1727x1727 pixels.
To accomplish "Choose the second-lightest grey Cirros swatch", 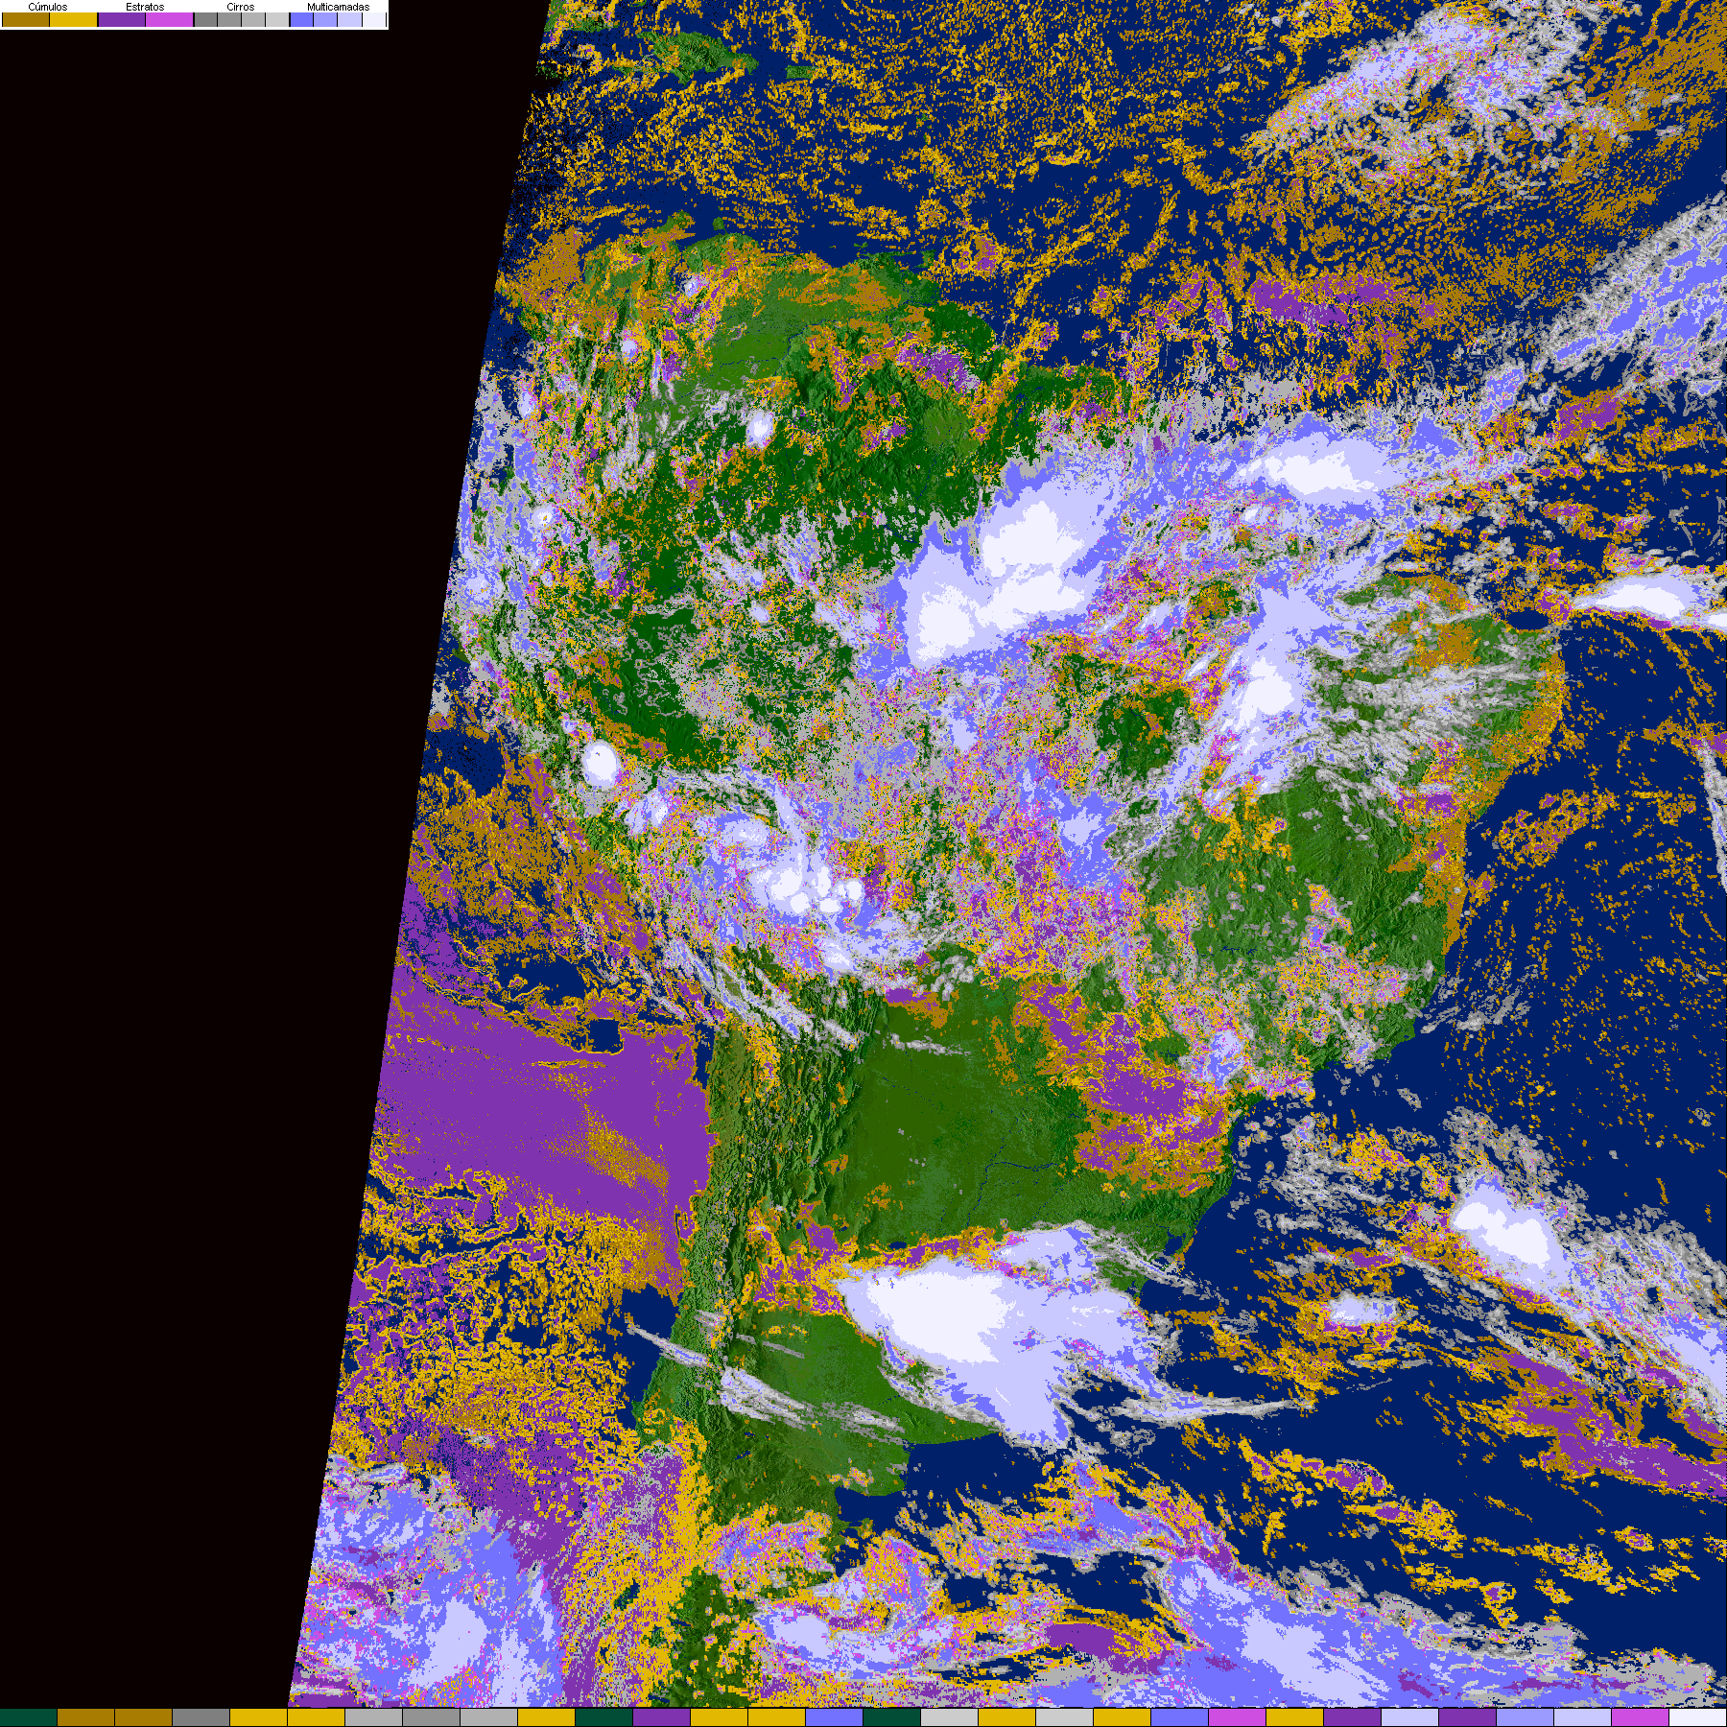I will pos(253,19).
